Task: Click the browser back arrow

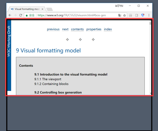Action: (10, 15)
